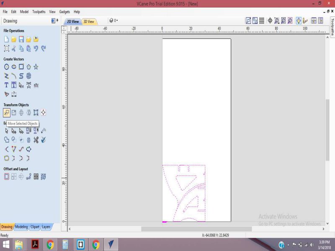Open the Gadgets menu
Viewport: 335px width, 251px height.
click(64, 12)
